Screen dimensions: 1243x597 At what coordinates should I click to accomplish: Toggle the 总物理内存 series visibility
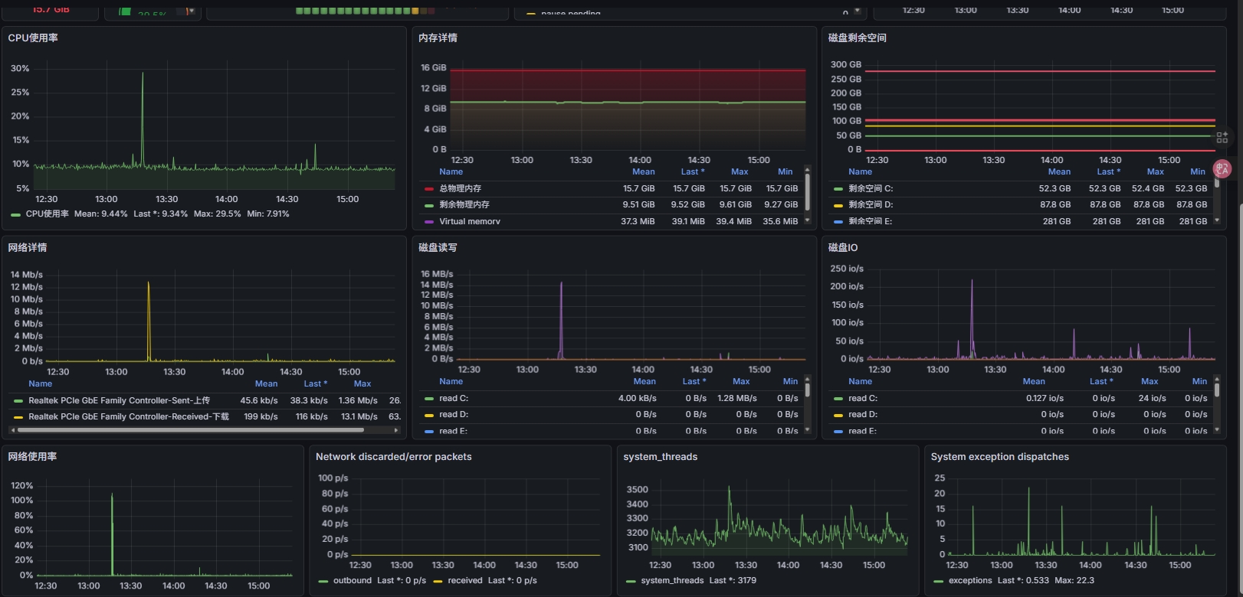pyautogui.click(x=460, y=188)
